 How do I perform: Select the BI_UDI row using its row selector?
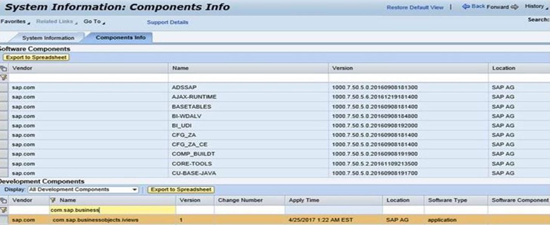[4, 126]
